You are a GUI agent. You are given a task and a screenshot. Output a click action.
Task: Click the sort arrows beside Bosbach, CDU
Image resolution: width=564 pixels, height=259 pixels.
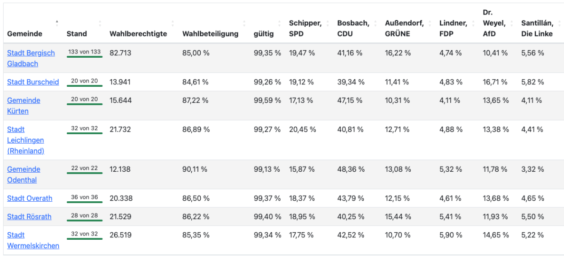(375, 23)
